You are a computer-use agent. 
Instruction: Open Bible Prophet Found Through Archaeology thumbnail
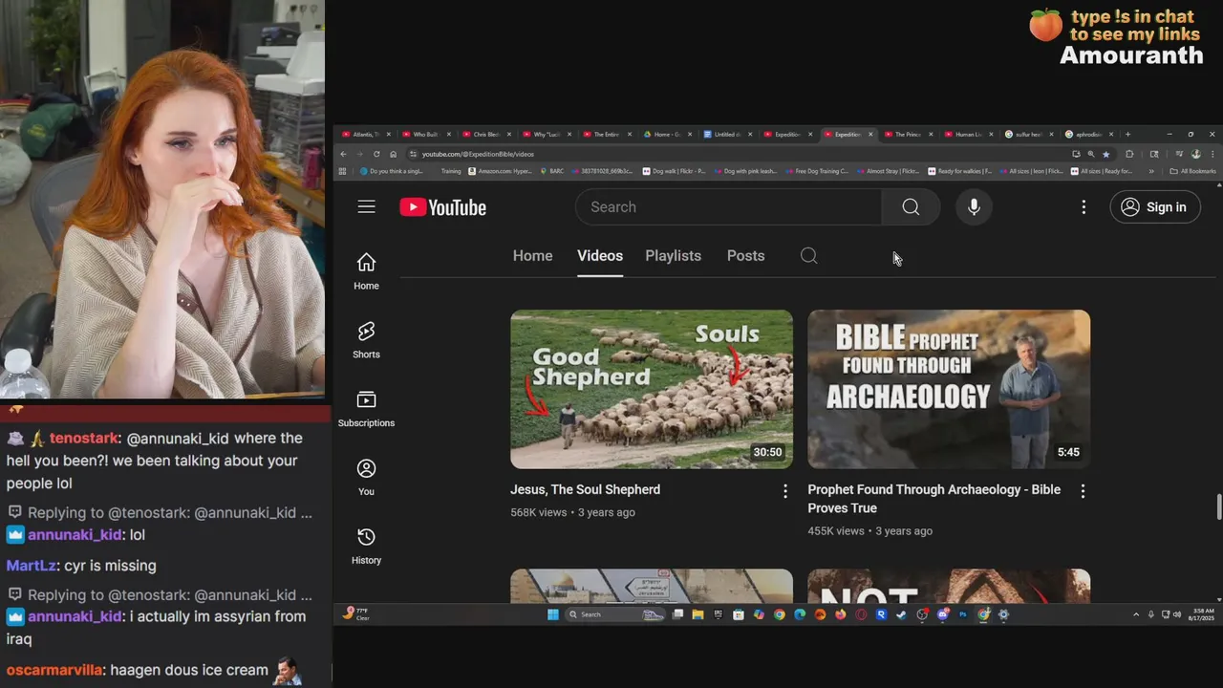[949, 389]
